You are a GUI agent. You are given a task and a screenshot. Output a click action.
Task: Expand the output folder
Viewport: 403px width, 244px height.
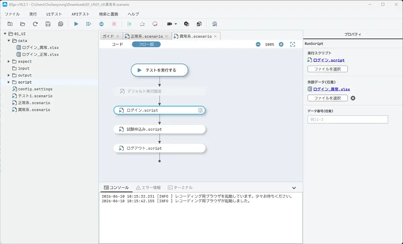click(x=9, y=75)
